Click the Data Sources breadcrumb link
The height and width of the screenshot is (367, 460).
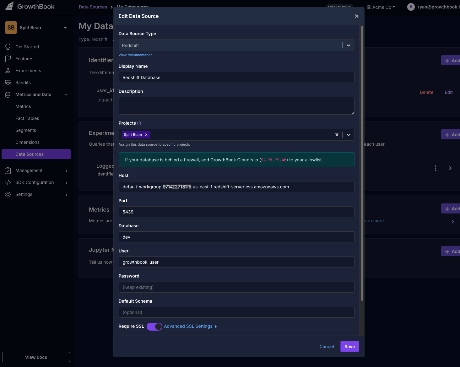click(x=93, y=7)
